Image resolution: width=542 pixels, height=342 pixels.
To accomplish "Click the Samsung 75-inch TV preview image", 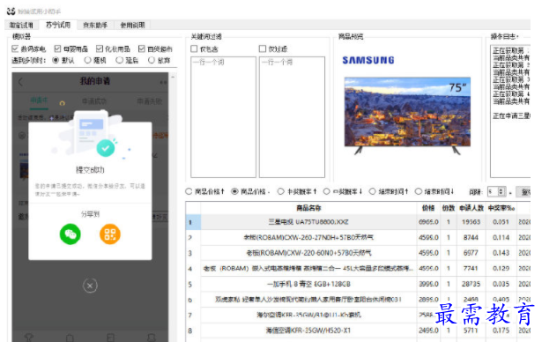I will tap(407, 115).
